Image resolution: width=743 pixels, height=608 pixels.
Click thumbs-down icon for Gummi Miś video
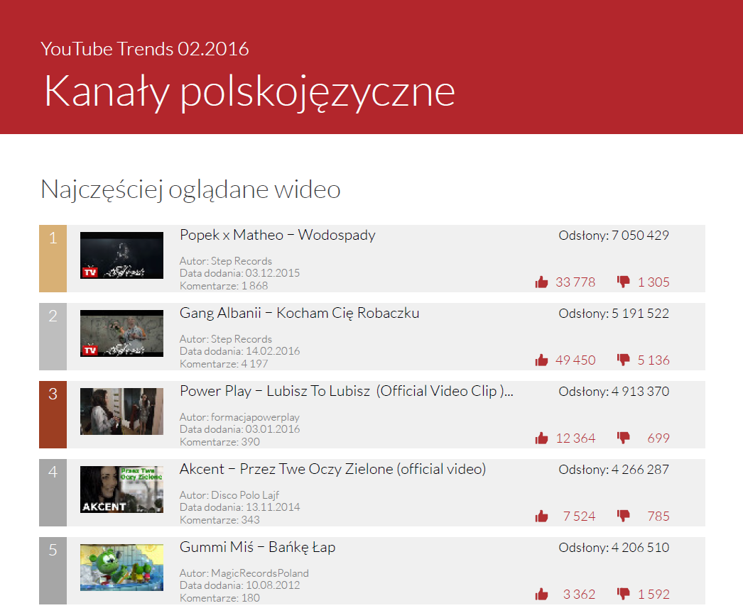coord(624,594)
